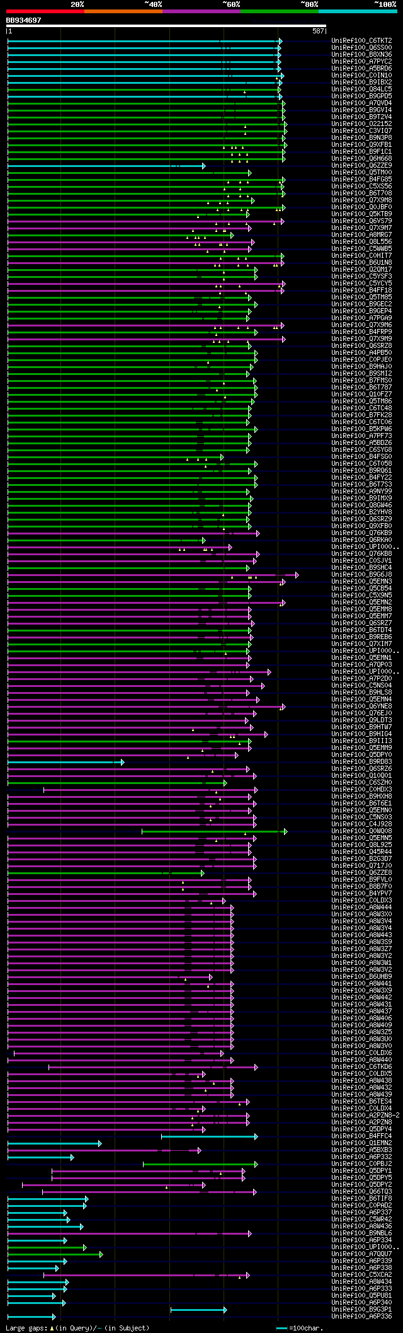Open hit UniRef100_Q6SS00
This screenshot has width=403, height=1333.
(x=361, y=48)
